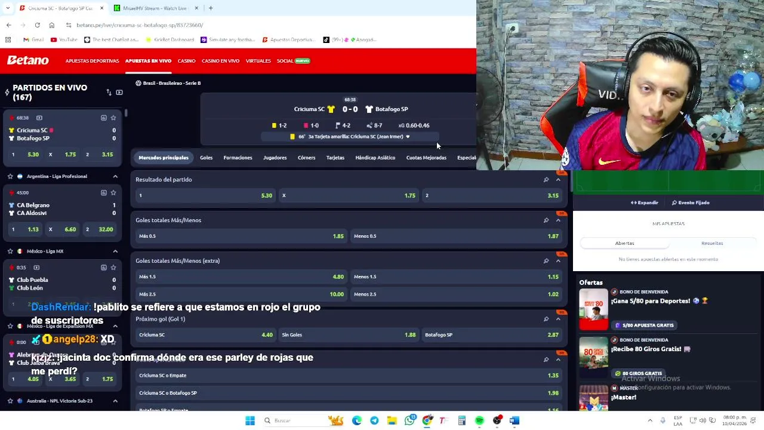Collapse the Argentina - Liga Profesional league
Screen dimensions: 764x430
(115, 176)
